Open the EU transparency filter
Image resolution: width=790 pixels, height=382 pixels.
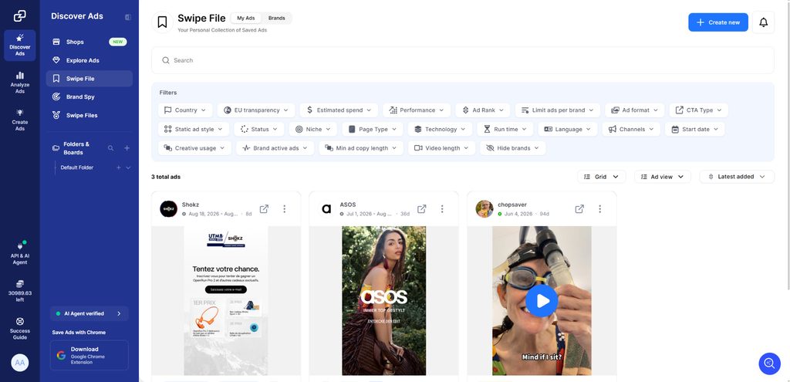click(256, 110)
